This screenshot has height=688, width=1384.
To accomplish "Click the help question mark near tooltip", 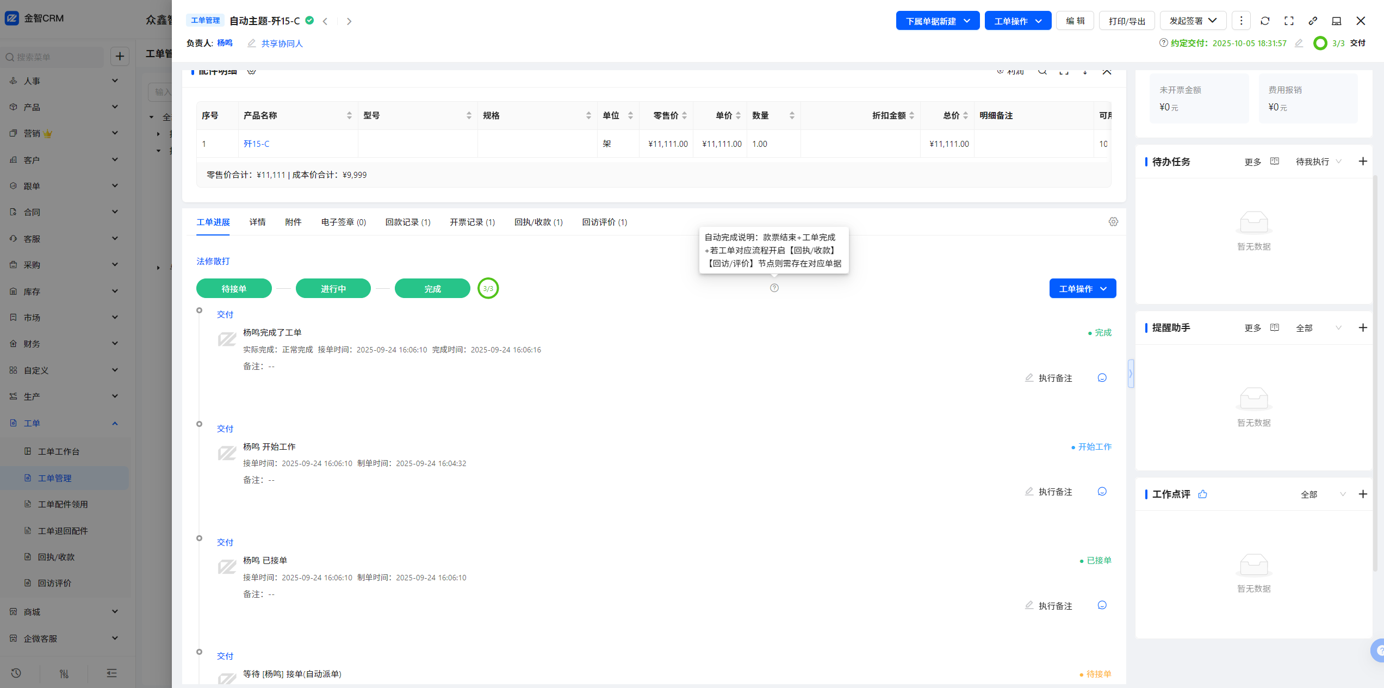I will pyautogui.click(x=774, y=288).
